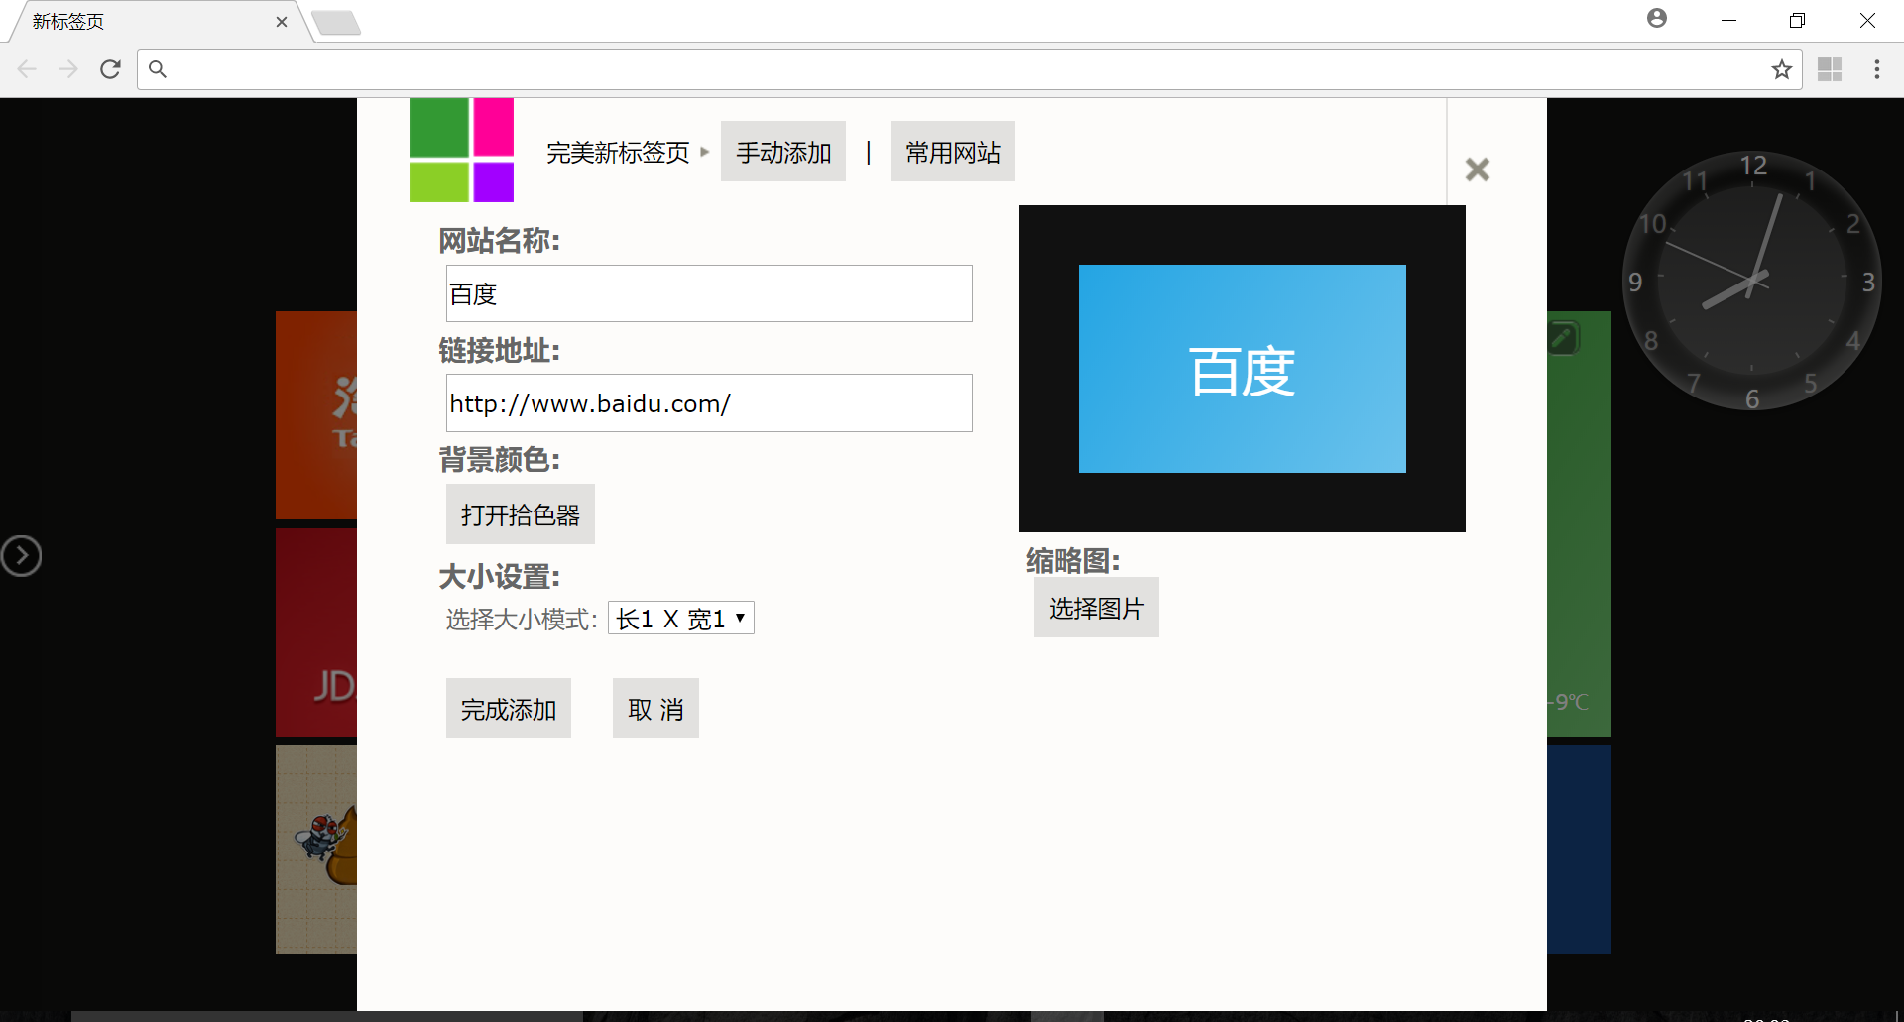
Task: Click the 大小设置 heading text
Action: 500,577
